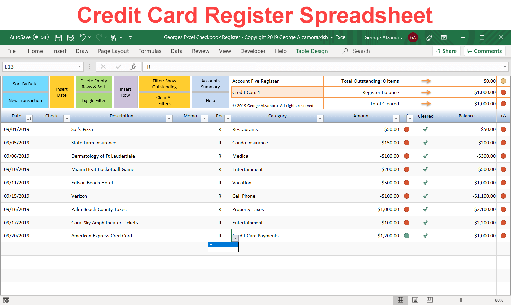Click the Undo arrow icon
The height and width of the screenshot is (305, 511).
click(83, 38)
